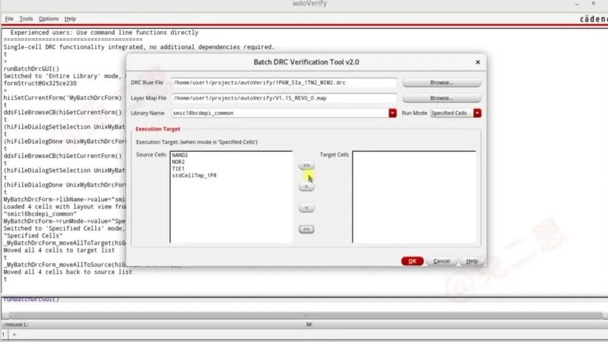Select TIE1 in Source Cells
Viewport: 608px width, 342px height.
point(178,168)
